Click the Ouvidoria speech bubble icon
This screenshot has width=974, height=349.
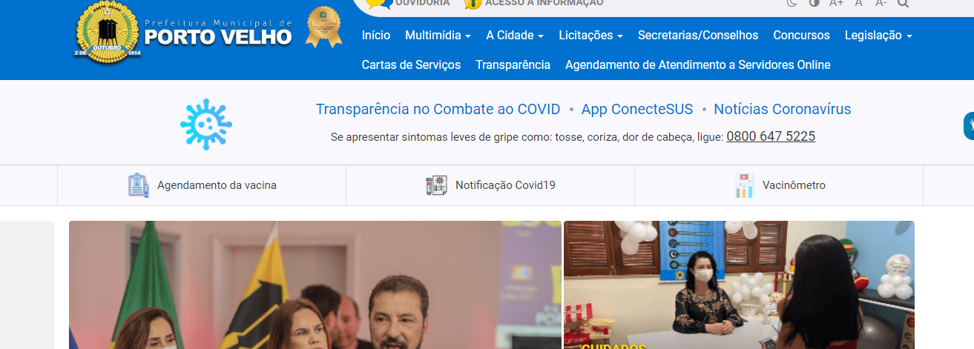[x=379, y=4]
